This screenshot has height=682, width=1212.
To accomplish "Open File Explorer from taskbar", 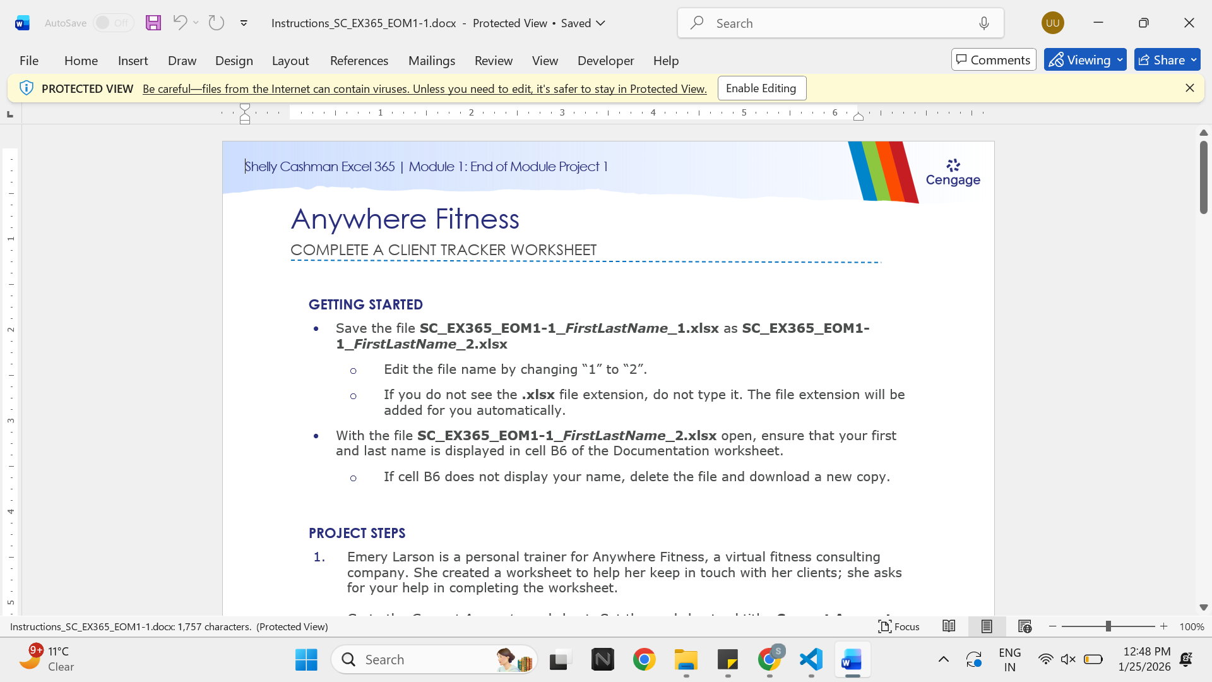I will (x=686, y=660).
